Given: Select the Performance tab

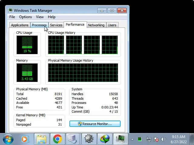Looking at the screenshot, I should (75, 24).
